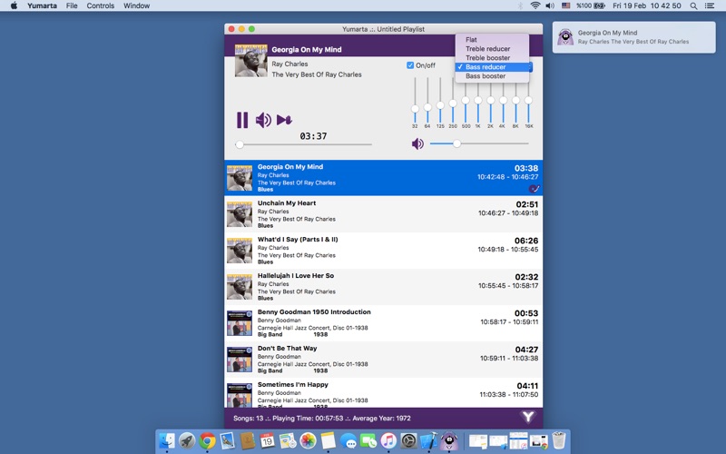The image size is (726, 454).
Task: Click the checkmark badge on playing row
Action: [534, 189]
